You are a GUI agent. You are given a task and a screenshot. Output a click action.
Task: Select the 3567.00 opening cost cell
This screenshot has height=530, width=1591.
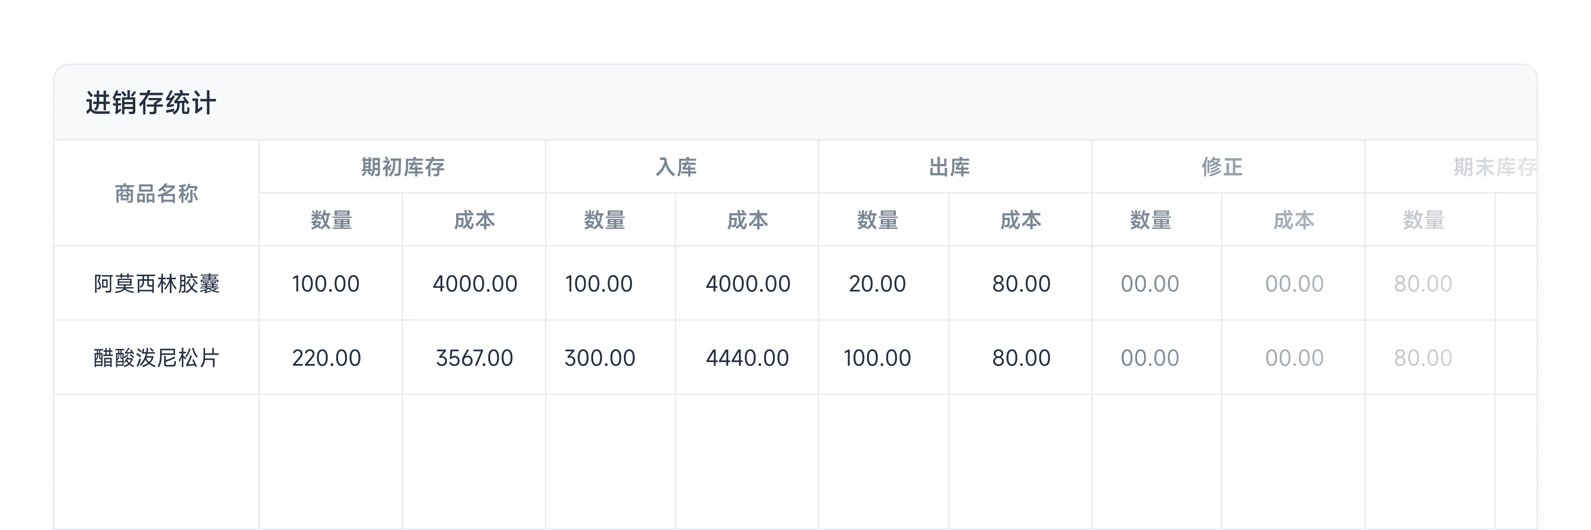click(473, 356)
